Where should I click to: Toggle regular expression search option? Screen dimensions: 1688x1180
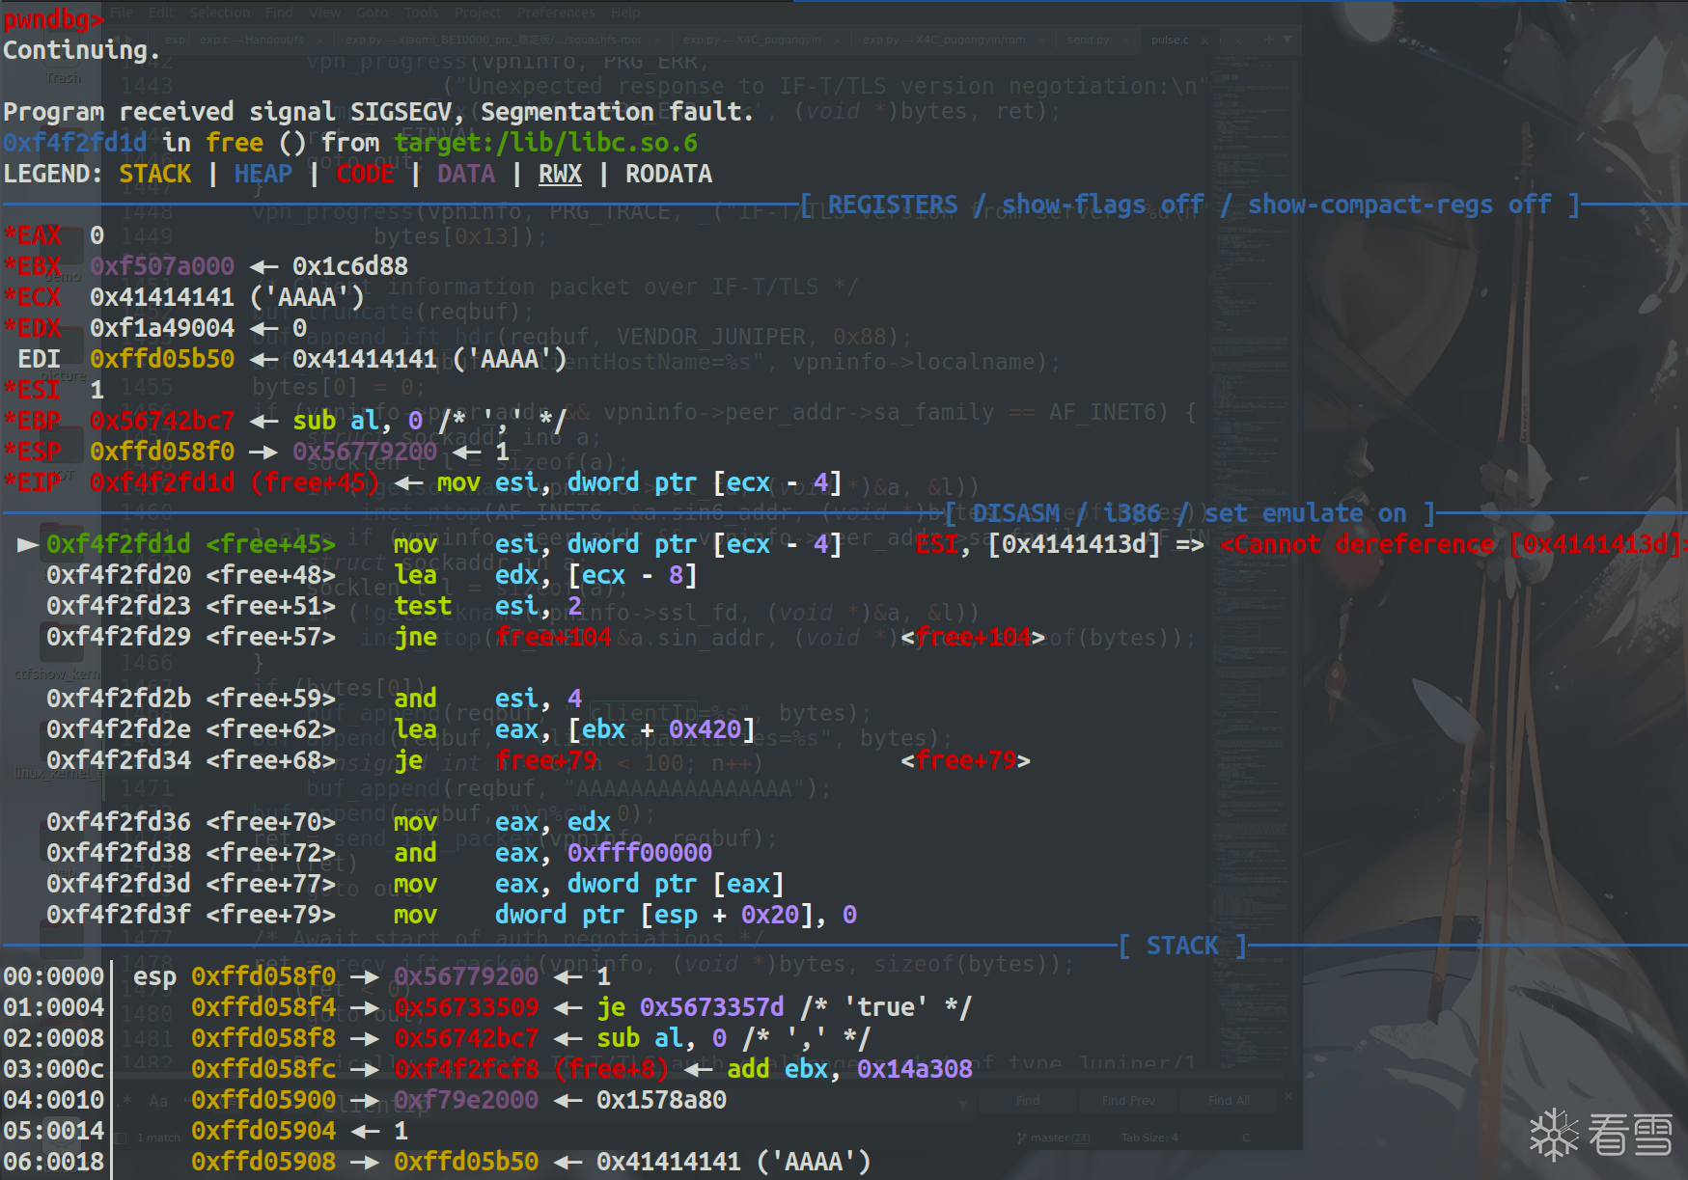127,1101
